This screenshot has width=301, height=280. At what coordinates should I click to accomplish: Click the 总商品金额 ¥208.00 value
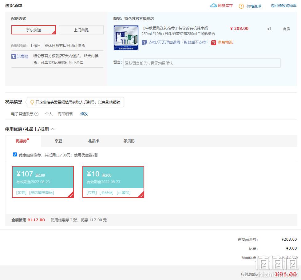click(x=289, y=239)
